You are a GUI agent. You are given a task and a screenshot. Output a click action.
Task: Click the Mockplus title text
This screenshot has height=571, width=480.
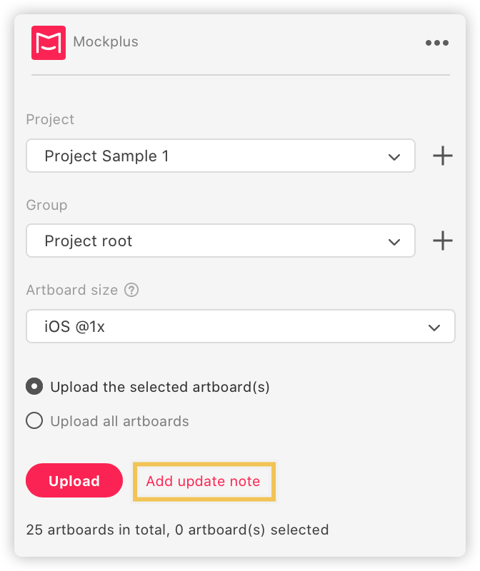pos(106,42)
